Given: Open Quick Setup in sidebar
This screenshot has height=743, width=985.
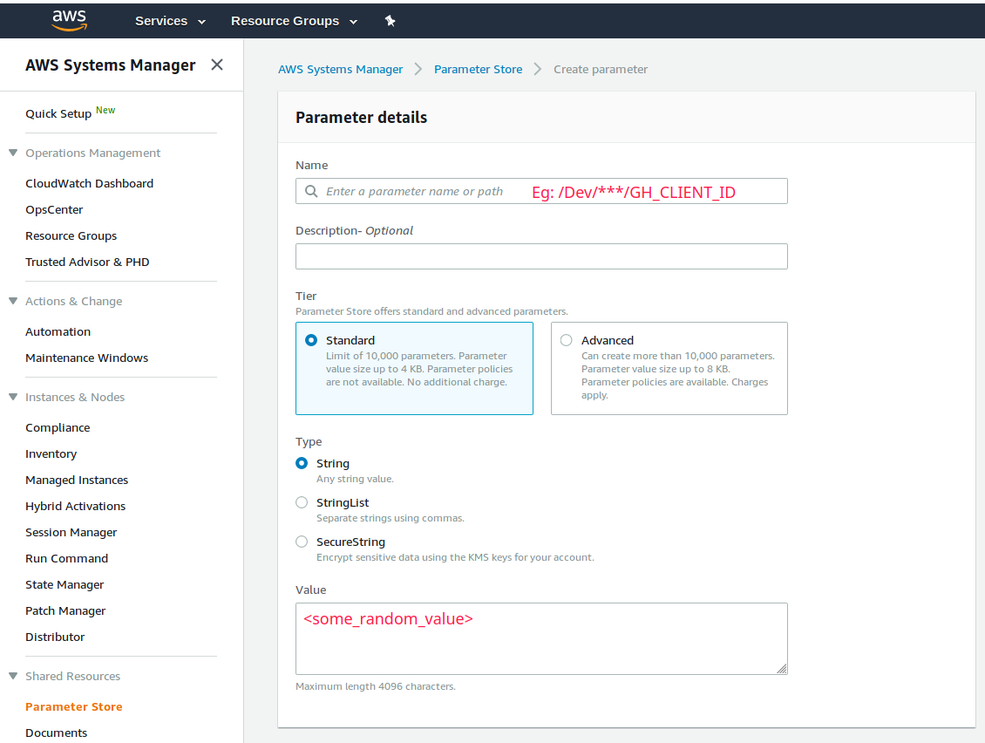Looking at the screenshot, I should 58,113.
